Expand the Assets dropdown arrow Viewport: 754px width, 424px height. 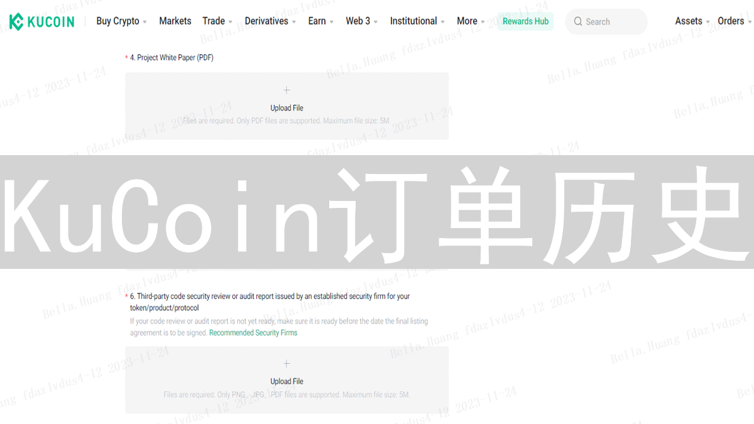pos(708,22)
